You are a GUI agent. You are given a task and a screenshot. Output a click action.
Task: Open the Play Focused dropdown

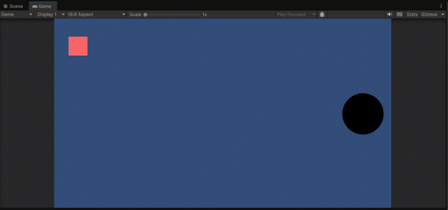(x=295, y=14)
